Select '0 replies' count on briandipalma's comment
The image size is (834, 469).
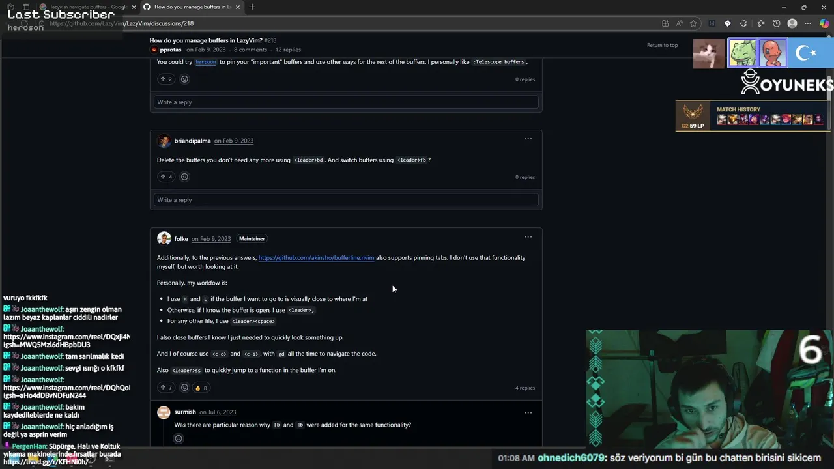coord(525,177)
